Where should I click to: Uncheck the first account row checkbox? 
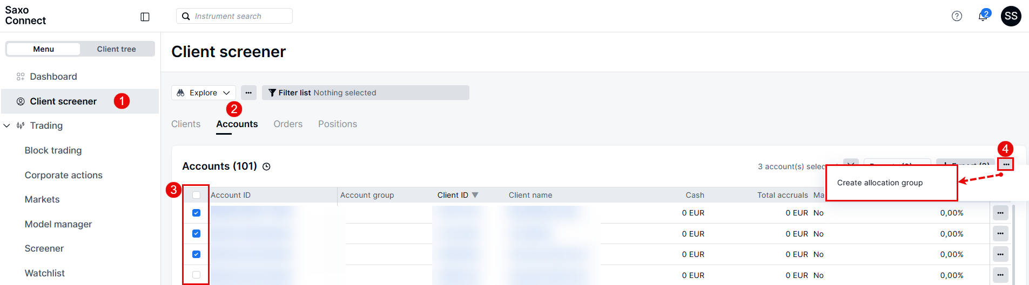coord(196,213)
